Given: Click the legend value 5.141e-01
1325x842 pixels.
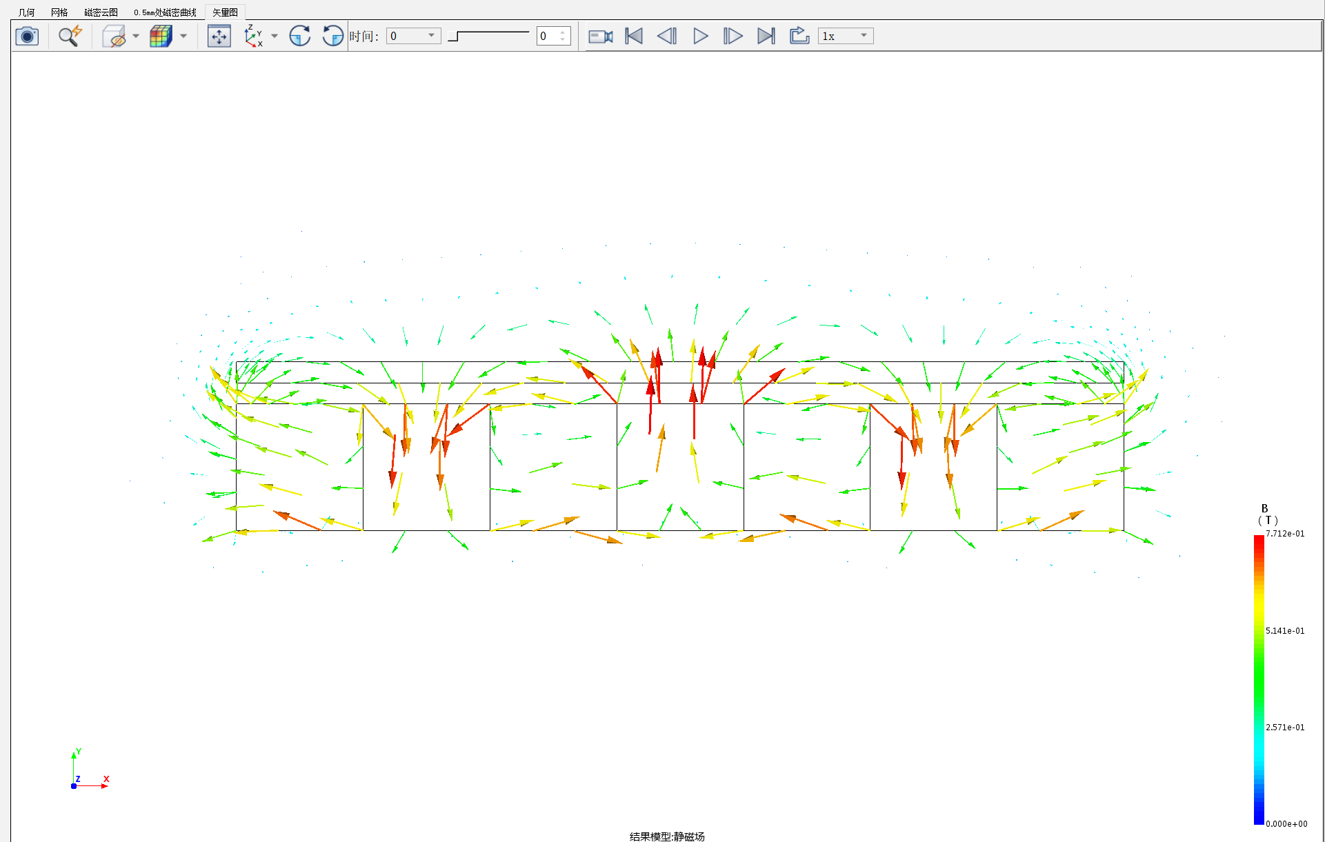Looking at the screenshot, I should 1285,631.
